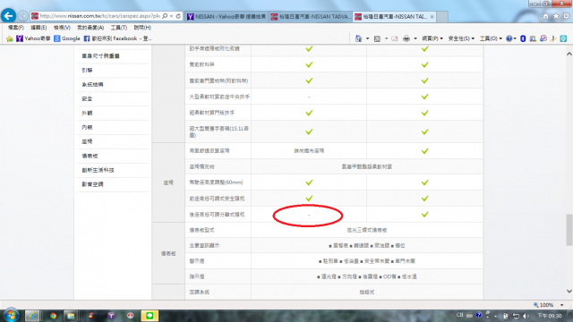
Task: Expand the Home button dropdown arrow
Action: [367, 38]
